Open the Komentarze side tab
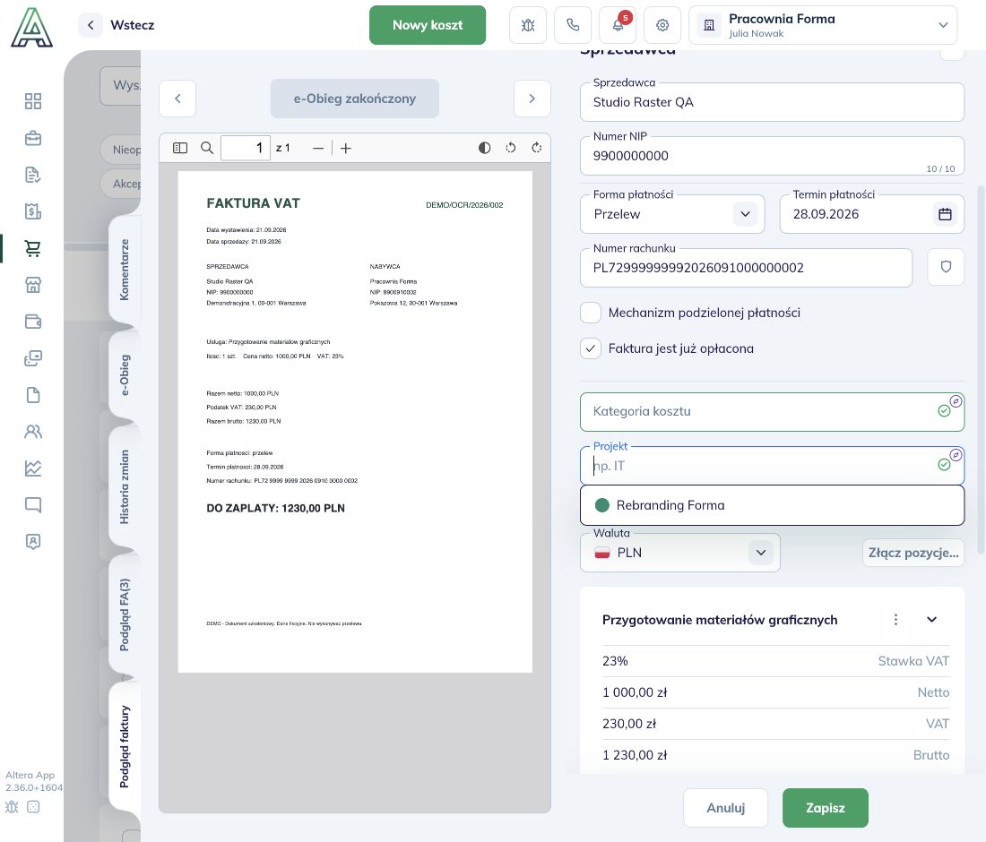 tap(125, 270)
